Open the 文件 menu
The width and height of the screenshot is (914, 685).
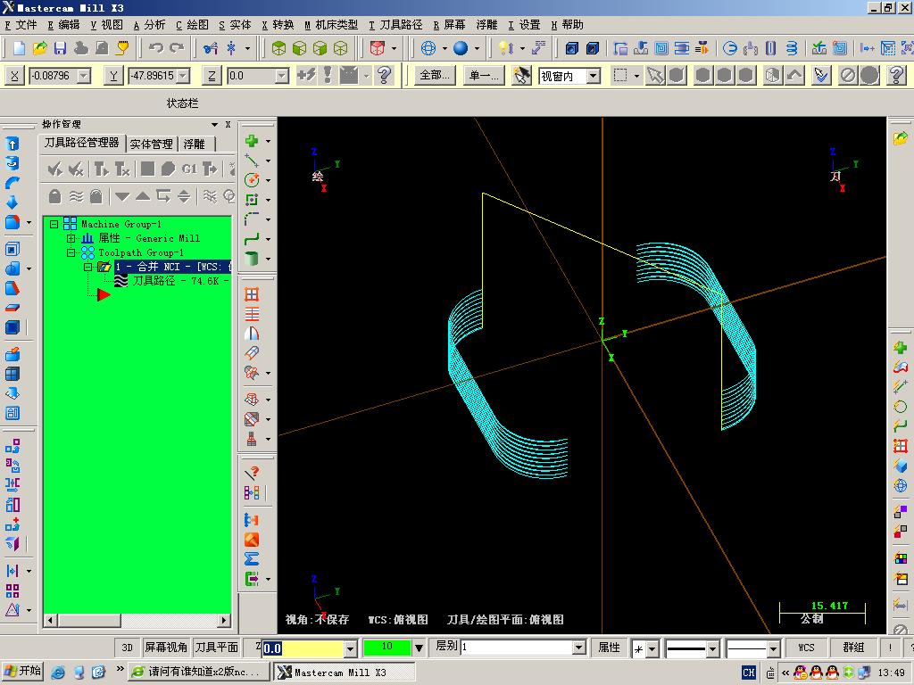(21, 25)
